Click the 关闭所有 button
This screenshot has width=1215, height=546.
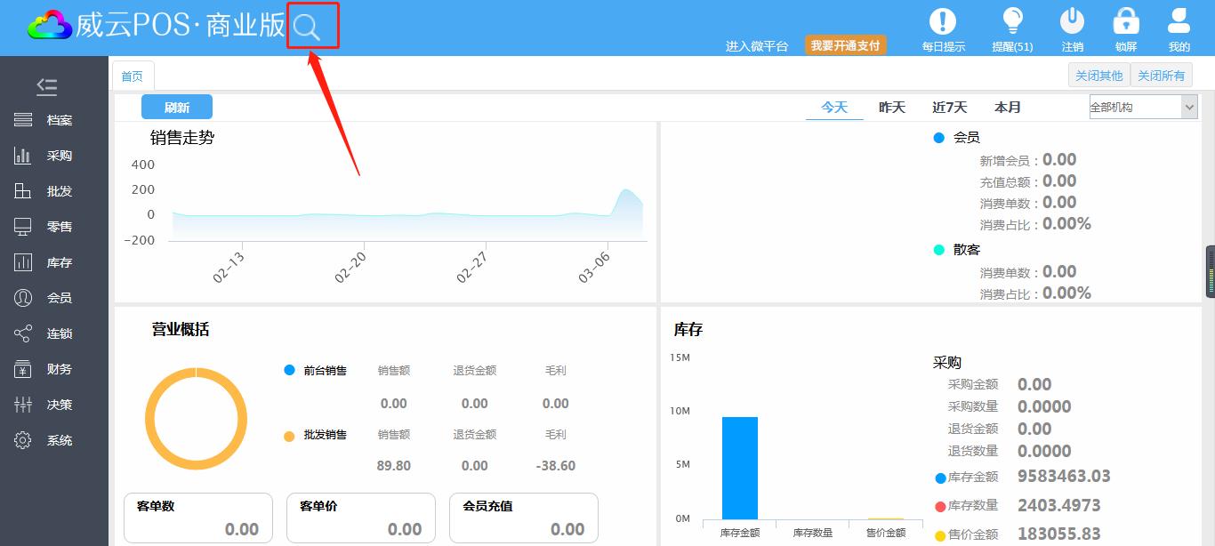1162,76
